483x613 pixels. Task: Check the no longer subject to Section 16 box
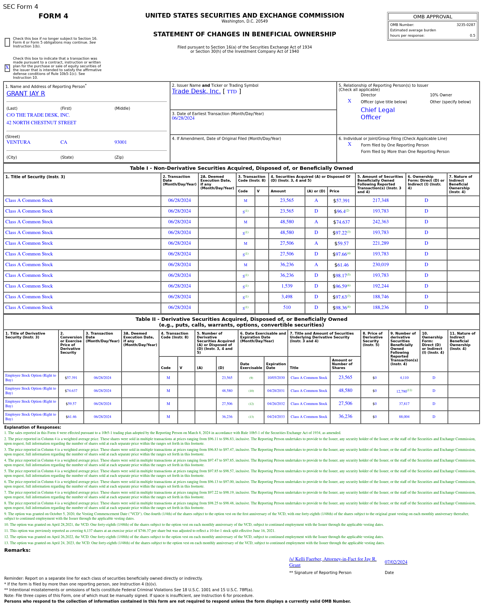[x=7, y=42]
